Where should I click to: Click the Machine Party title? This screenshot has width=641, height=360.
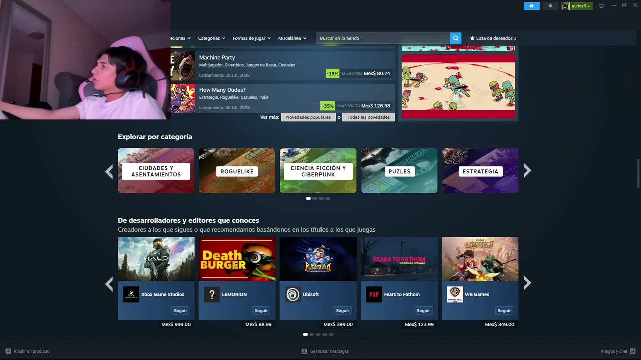click(x=217, y=58)
